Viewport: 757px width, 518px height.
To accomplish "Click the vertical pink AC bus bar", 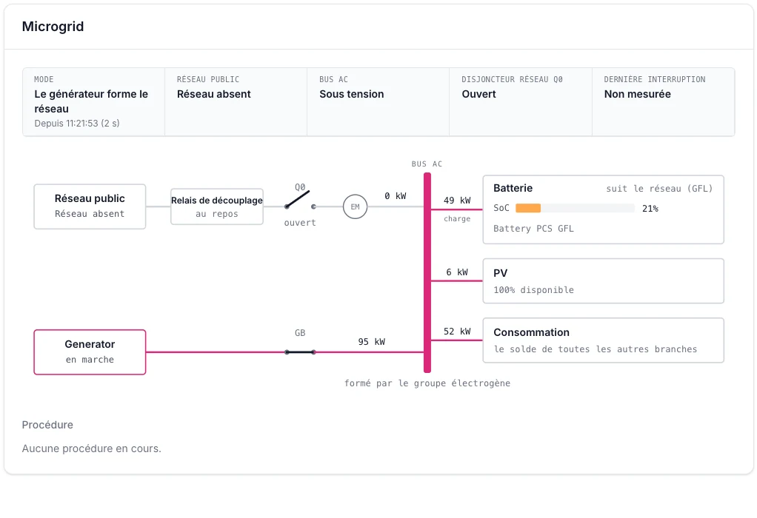I will [427, 273].
